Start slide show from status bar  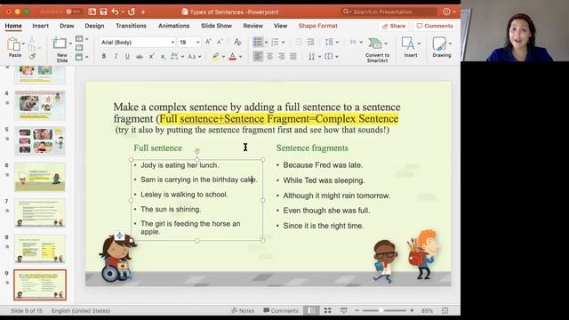point(343,310)
